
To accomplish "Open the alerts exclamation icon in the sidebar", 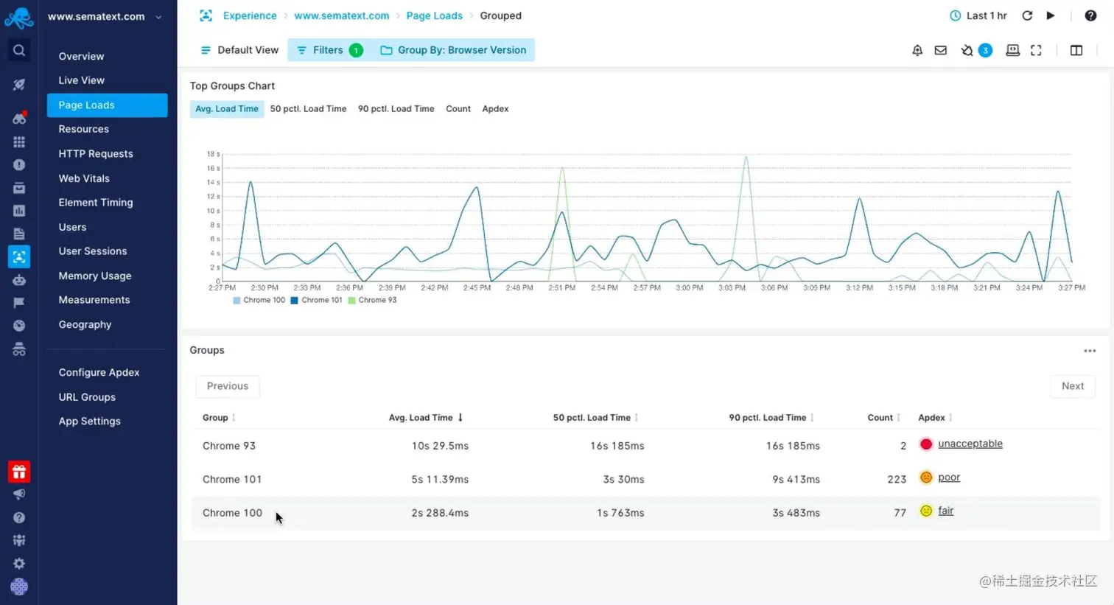I will 19,165.
